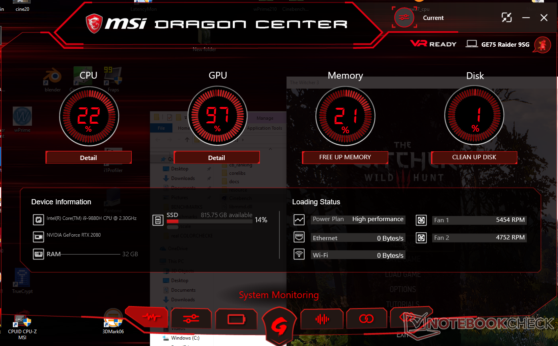
Task: Open the System Tuner sliders tab
Action: pyautogui.click(x=191, y=319)
